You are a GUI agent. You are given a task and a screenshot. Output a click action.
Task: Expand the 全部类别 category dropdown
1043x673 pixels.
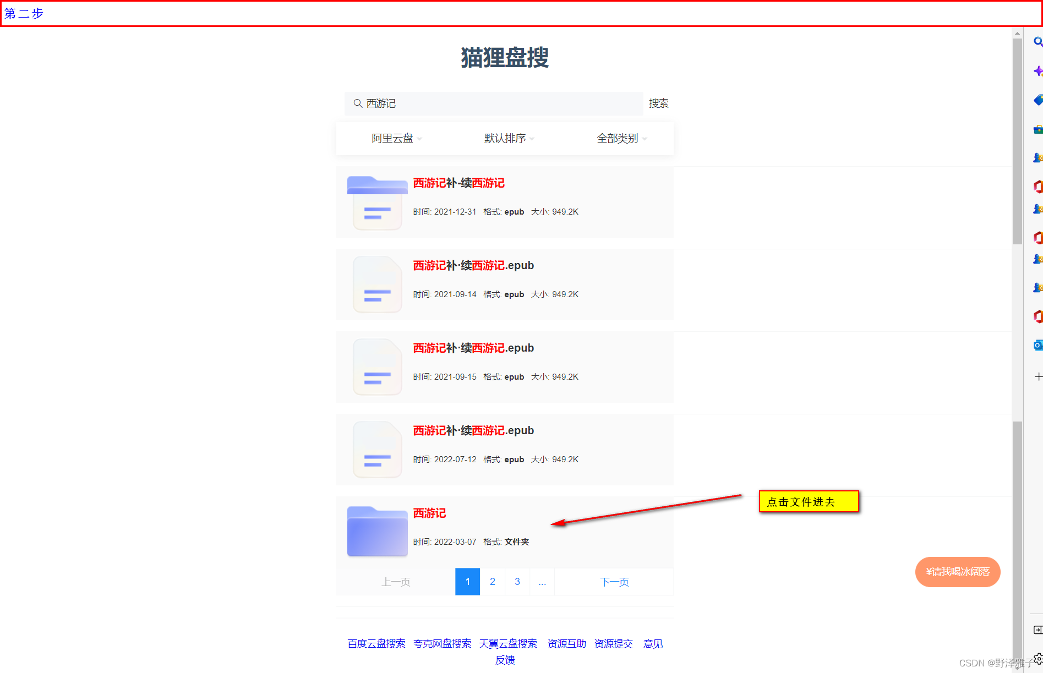[x=622, y=138]
